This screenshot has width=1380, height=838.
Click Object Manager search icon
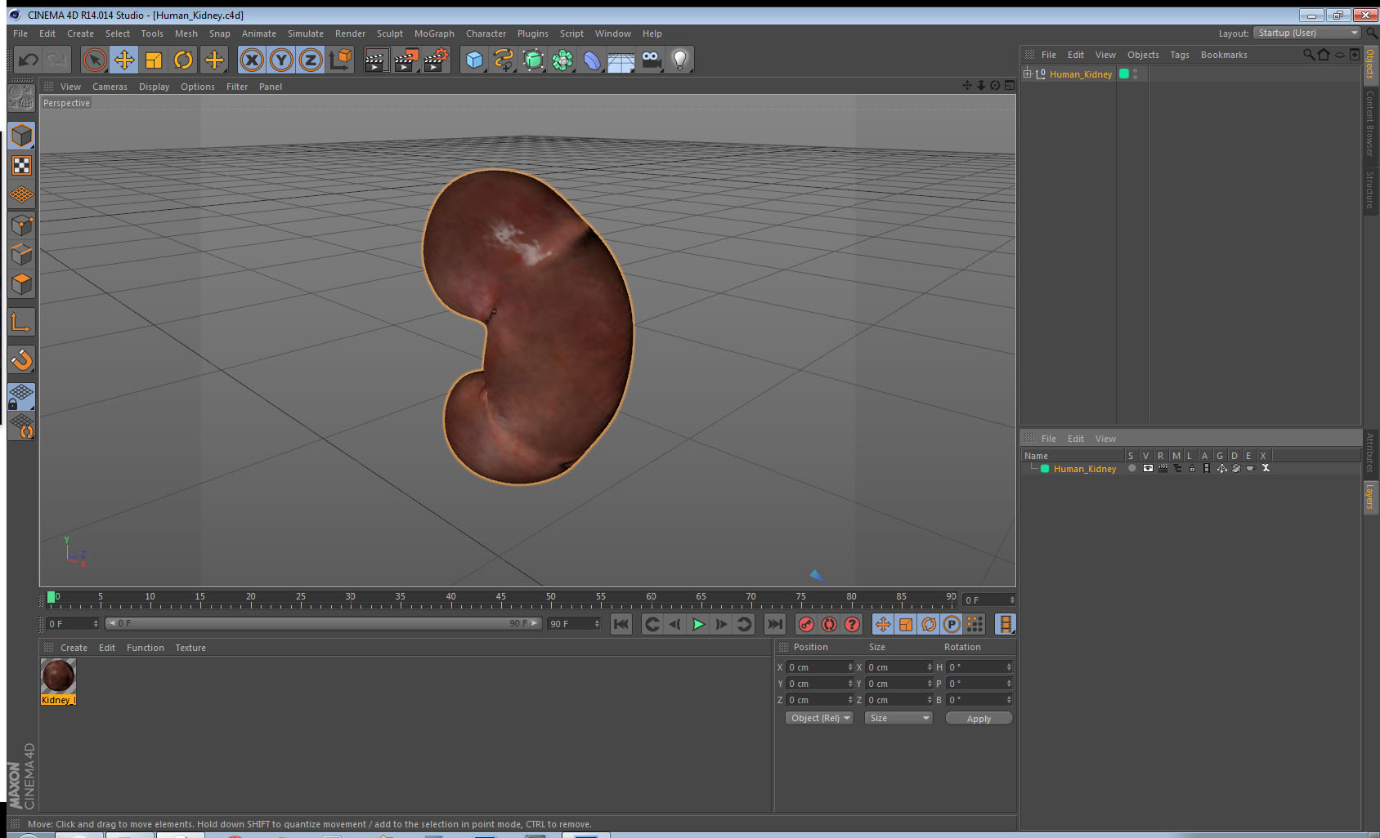click(x=1308, y=55)
